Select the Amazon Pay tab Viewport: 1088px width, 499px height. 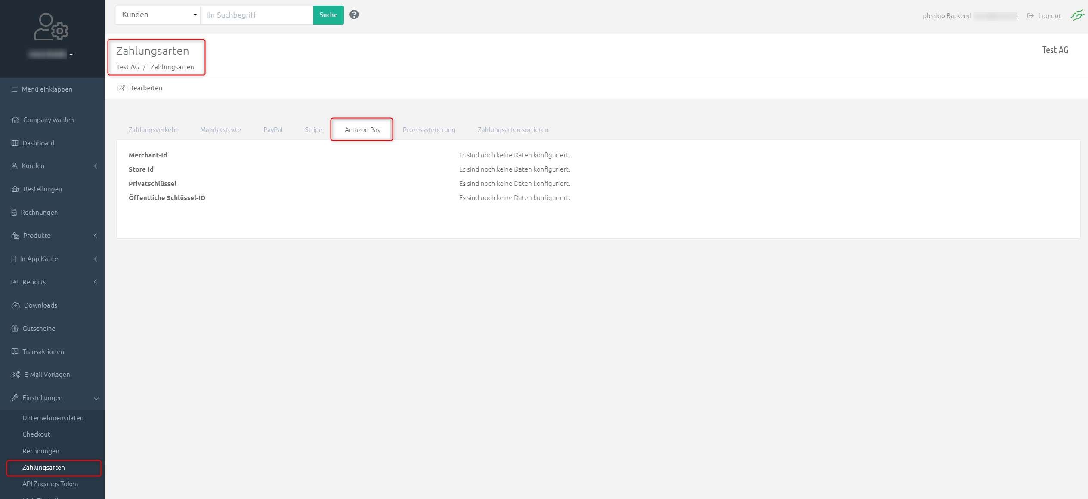(362, 130)
